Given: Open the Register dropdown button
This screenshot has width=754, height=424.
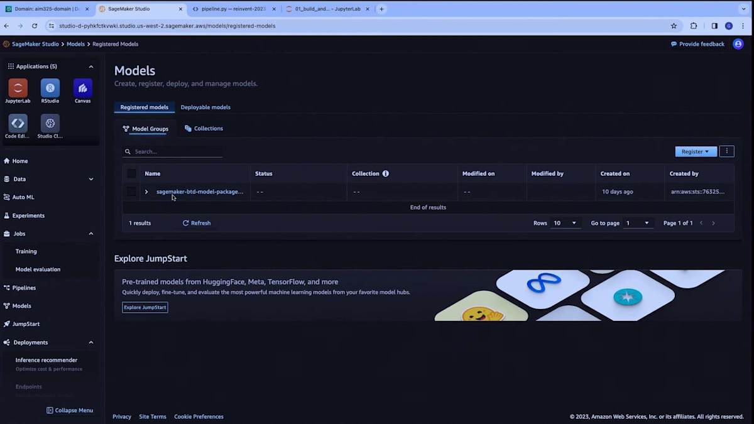Looking at the screenshot, I should [x=696, y=151].
